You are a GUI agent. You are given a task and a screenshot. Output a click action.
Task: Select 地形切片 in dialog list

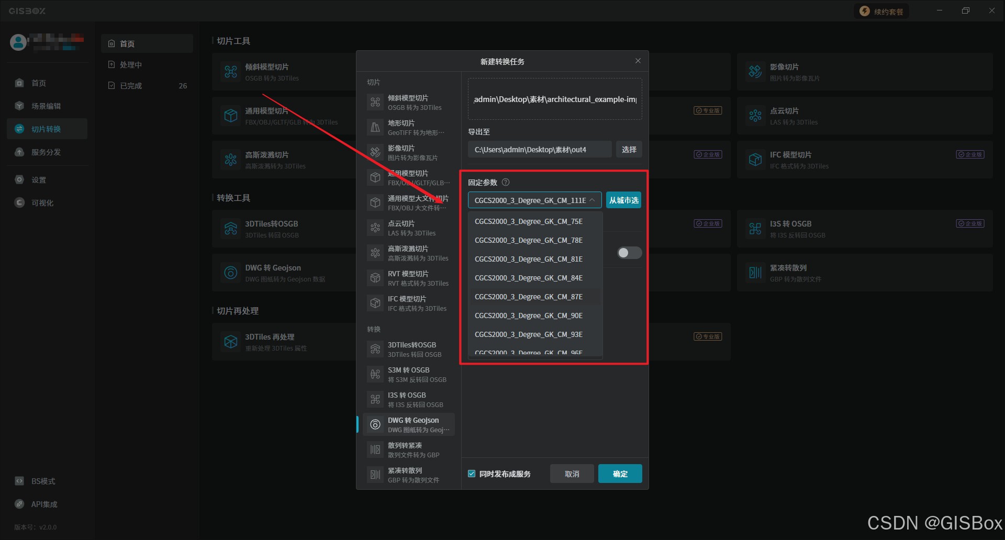(x=409, y=127)
